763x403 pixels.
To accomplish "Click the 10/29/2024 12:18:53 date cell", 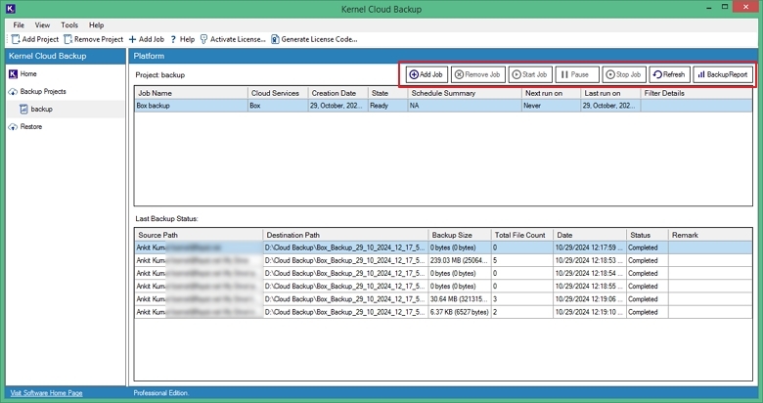I will click(590, 260).
